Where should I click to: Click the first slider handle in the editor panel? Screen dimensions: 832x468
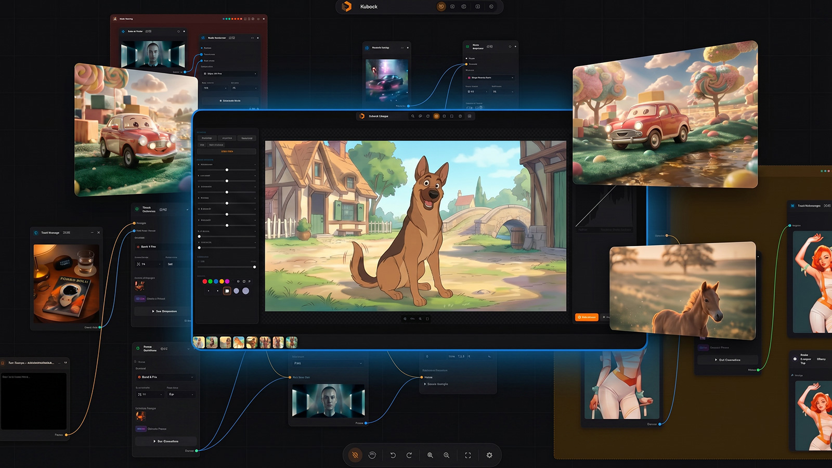click(x=227, y=170)
